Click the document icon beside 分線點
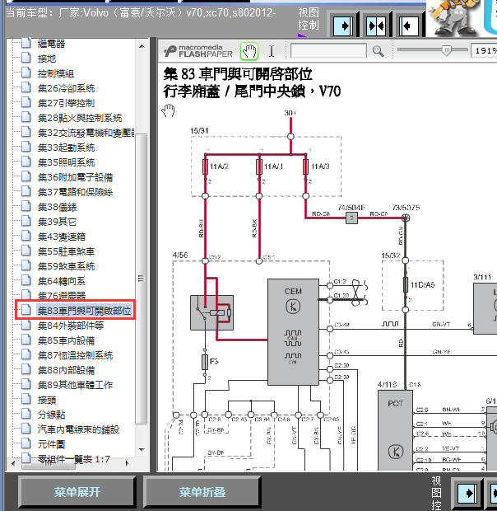The width and height of the screenshot is (497, 511). tap(26, 414)
